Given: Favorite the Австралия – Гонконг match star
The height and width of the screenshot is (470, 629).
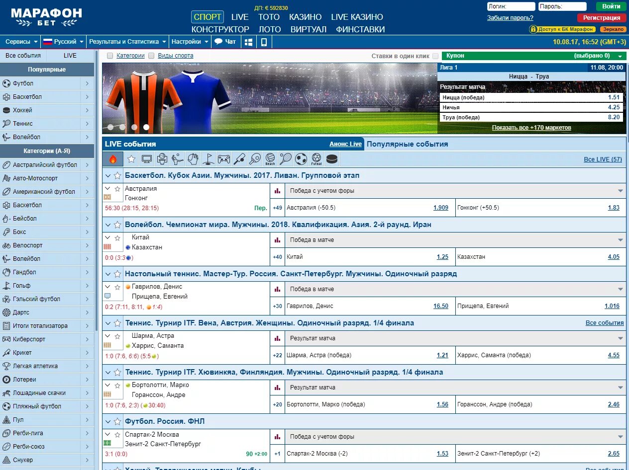Looking at the screenshot, I should [x=117, y=189].
